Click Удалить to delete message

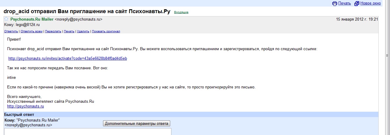pos(83,31)
